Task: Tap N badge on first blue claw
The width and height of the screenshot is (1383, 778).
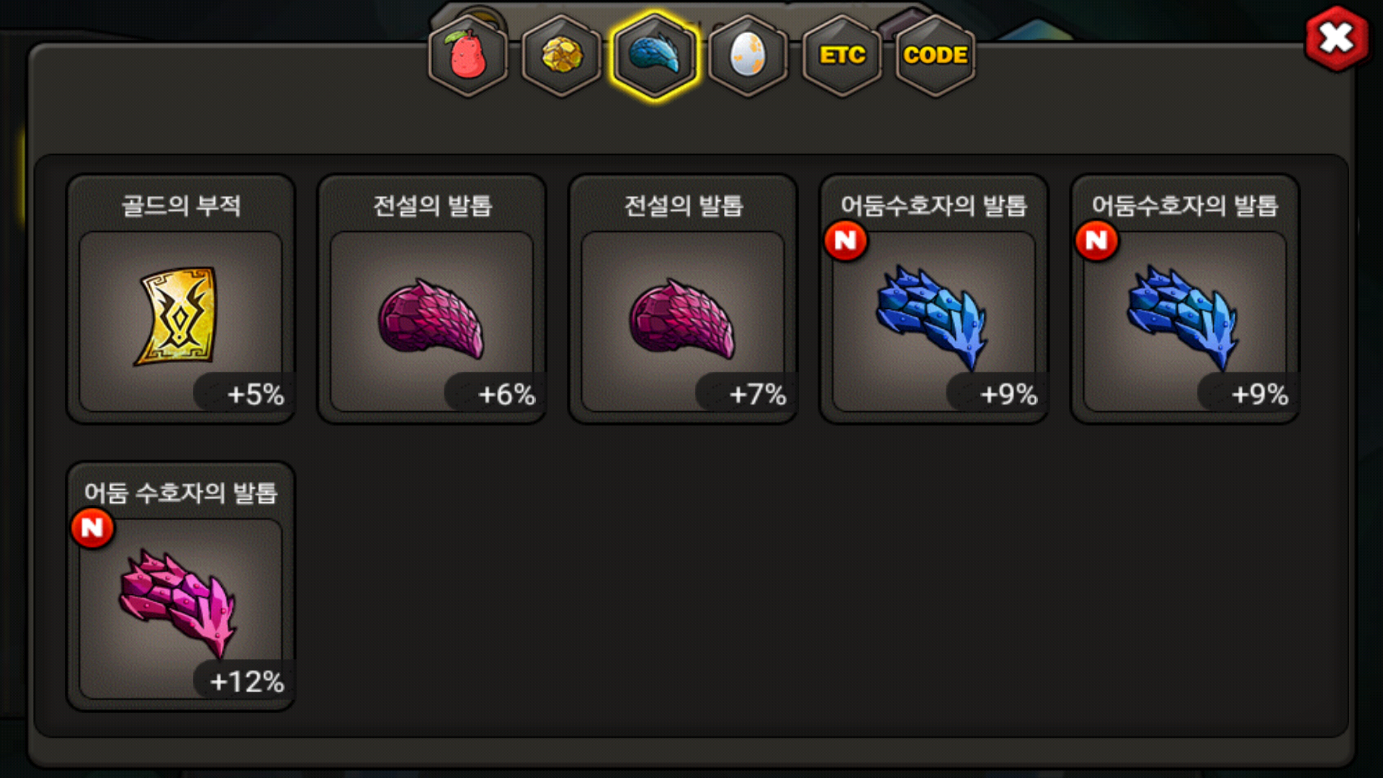Action: 846,241
